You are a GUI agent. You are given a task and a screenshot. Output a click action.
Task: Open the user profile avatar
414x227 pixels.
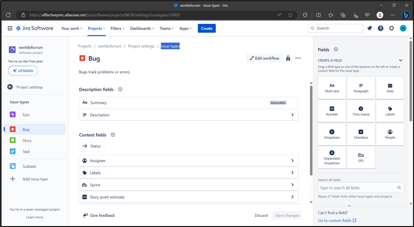pyautogui.click(x=403, y=28)
